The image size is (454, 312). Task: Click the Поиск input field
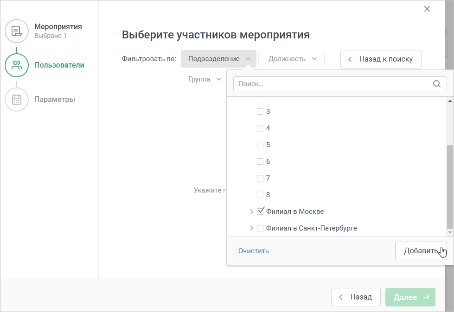click(x=340, y=84)
